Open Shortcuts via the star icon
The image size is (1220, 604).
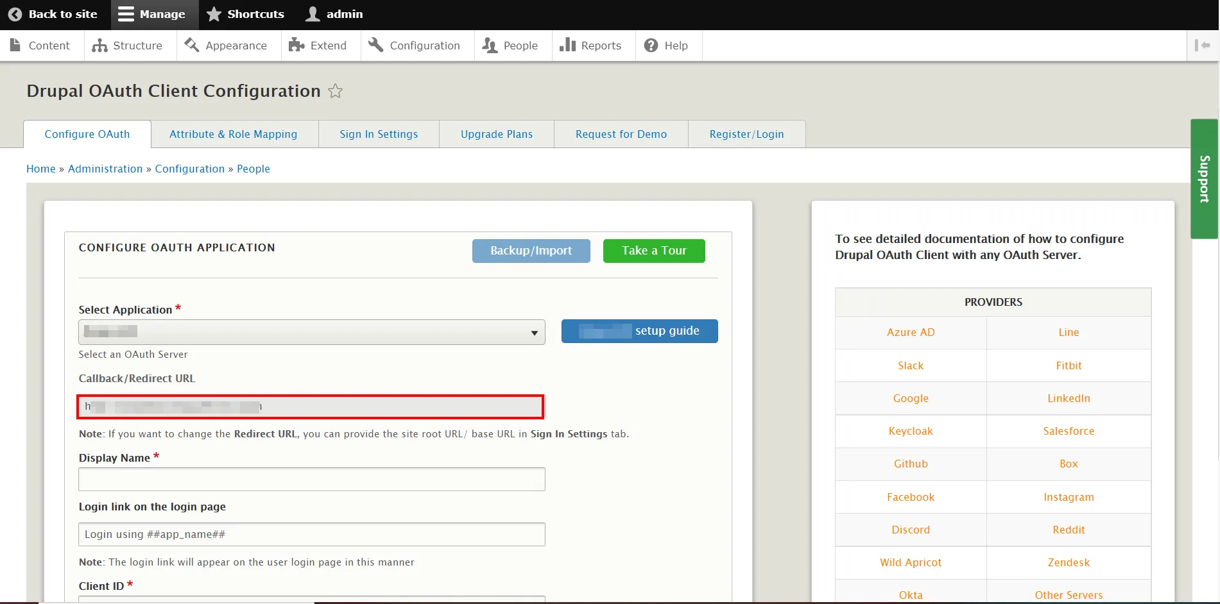[214, 14]
